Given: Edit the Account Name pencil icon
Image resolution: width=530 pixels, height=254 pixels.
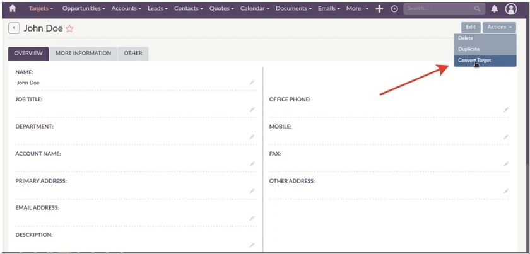Looking at the screenshot, I should point(252,164).
